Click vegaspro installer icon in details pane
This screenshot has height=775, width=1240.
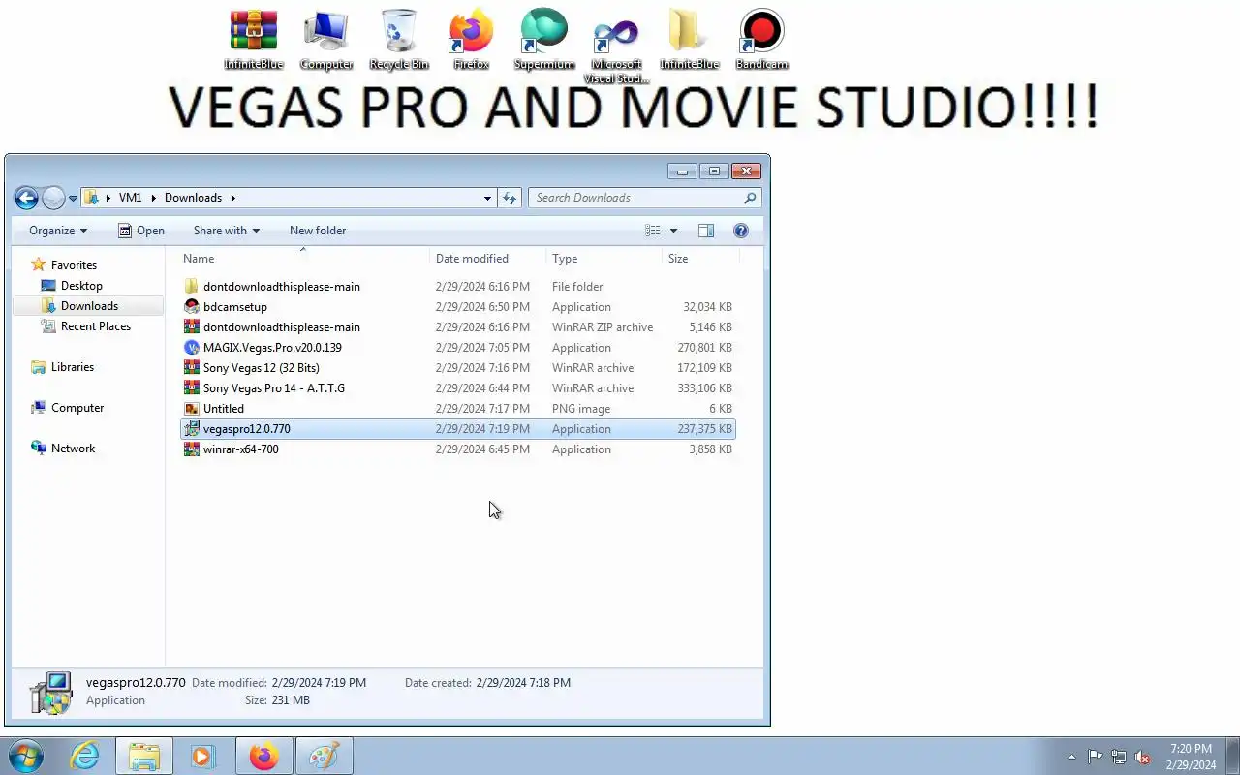coord(51,693)
